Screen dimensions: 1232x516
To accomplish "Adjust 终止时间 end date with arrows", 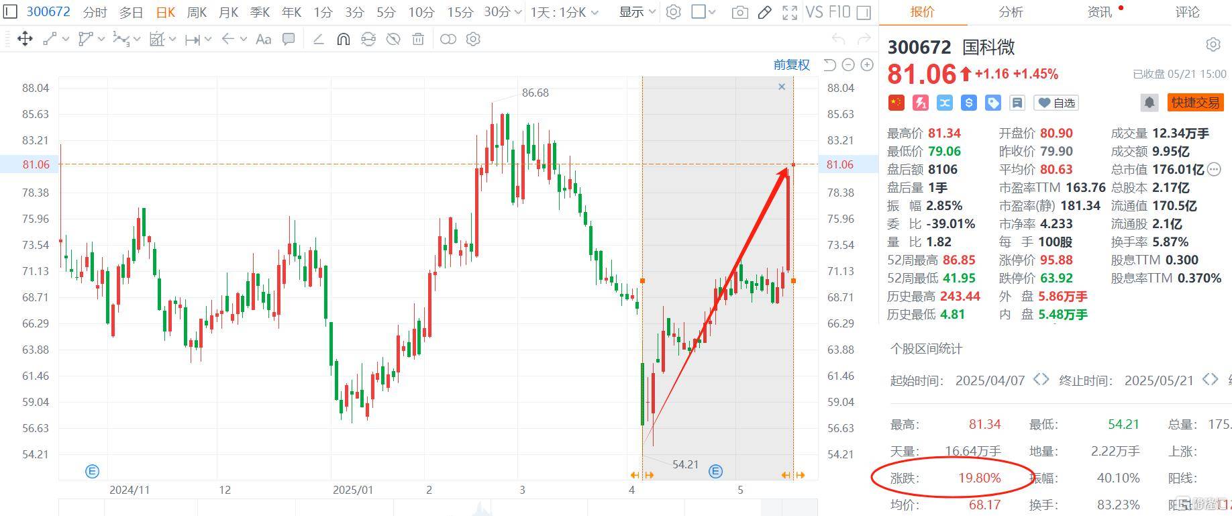I will pyautogui.click(x=1210, y=380).
